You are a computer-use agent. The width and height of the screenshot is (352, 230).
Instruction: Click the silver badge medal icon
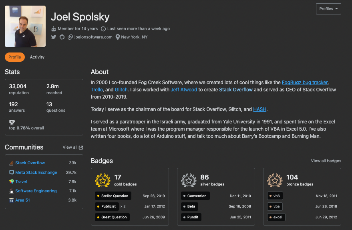[x=189, y=180]
